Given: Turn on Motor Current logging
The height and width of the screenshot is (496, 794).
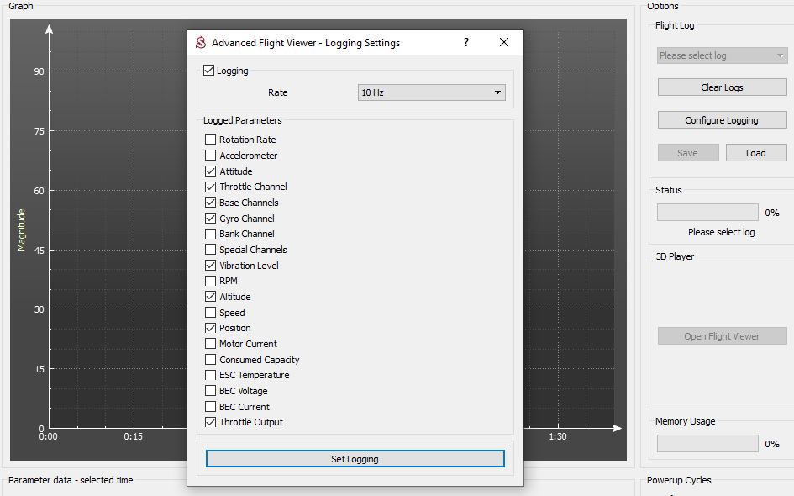Looking at the screenshot, I should click(x=211, y=344).
